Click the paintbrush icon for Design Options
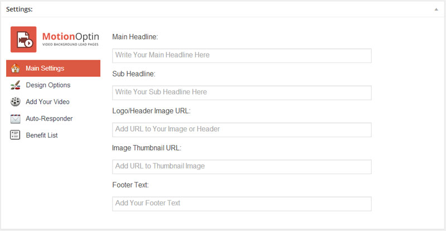 (x=16, y=85)
